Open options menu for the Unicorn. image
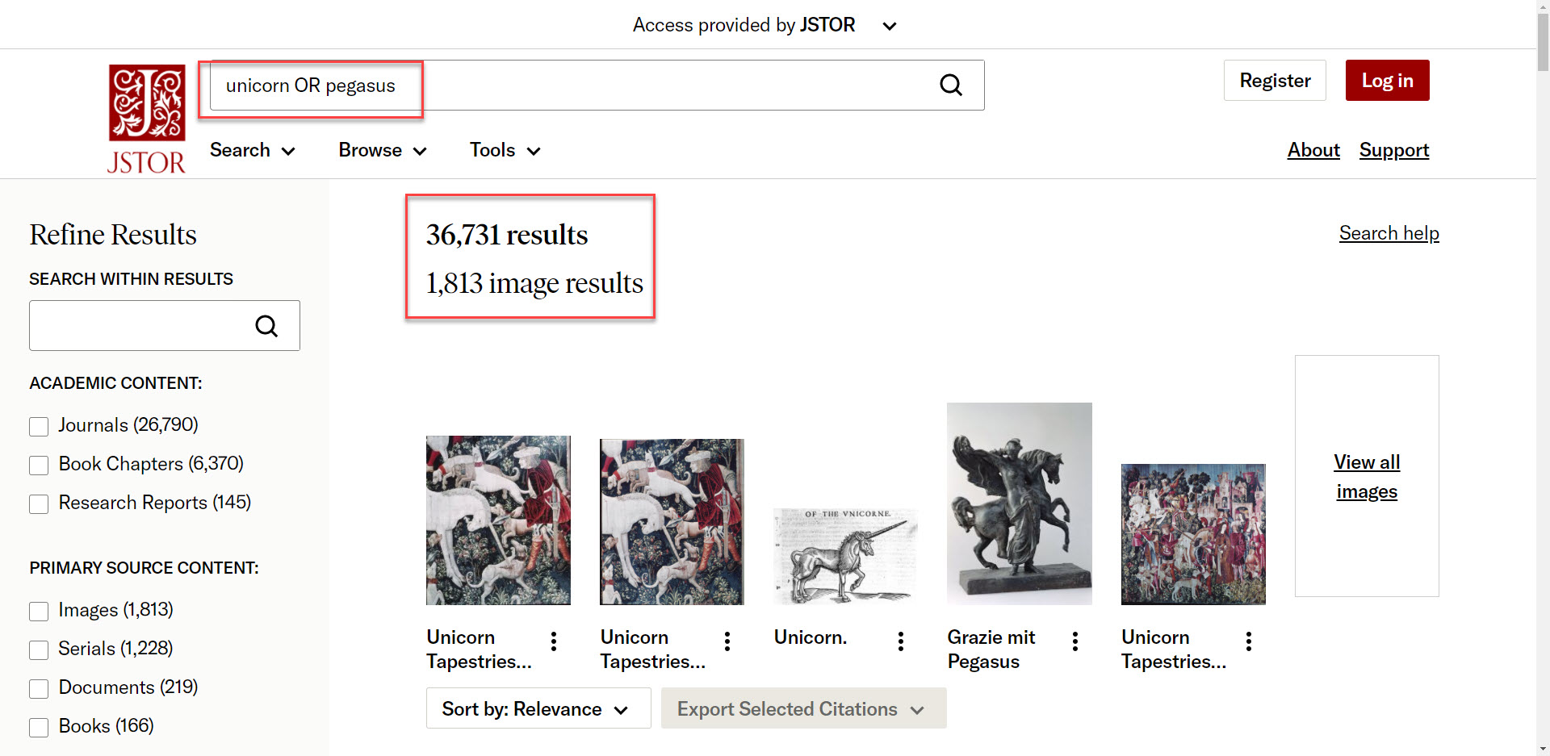1550x756 pixels. coord(901,641)
